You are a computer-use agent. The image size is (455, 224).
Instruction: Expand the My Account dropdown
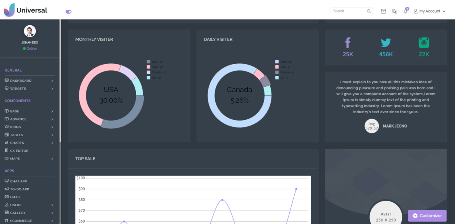[x=429, y=11]
